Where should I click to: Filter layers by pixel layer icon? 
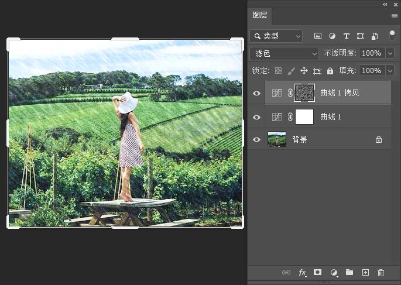click(318, 36)
